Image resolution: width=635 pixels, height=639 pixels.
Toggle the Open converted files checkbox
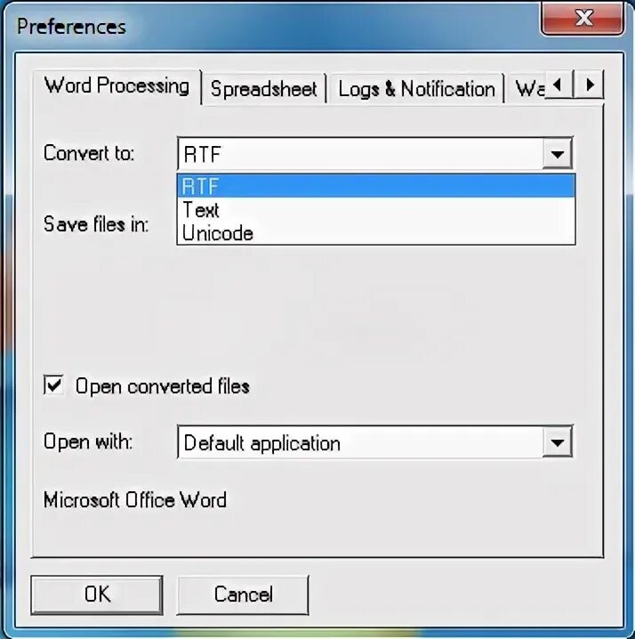[53, 385]
